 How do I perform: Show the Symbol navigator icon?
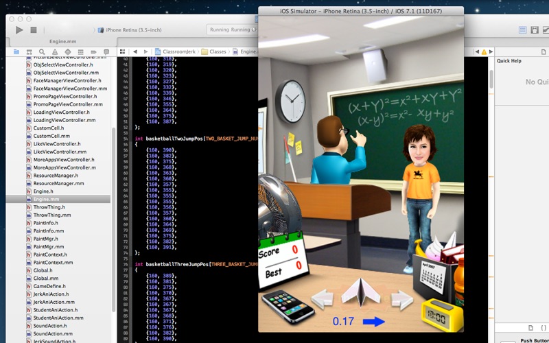point(30,52)
